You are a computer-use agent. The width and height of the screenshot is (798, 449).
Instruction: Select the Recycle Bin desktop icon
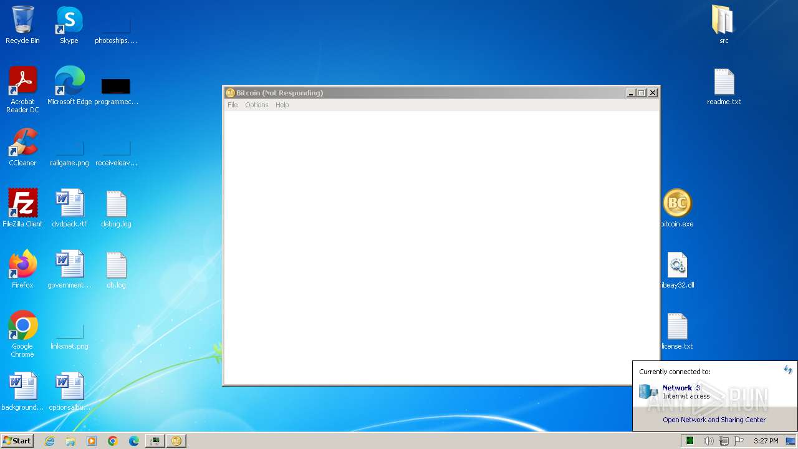(x=22, y=25)
